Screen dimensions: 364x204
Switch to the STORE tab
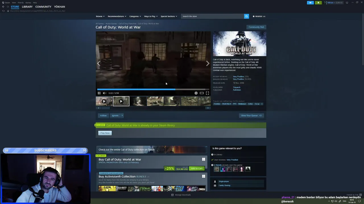15,7
